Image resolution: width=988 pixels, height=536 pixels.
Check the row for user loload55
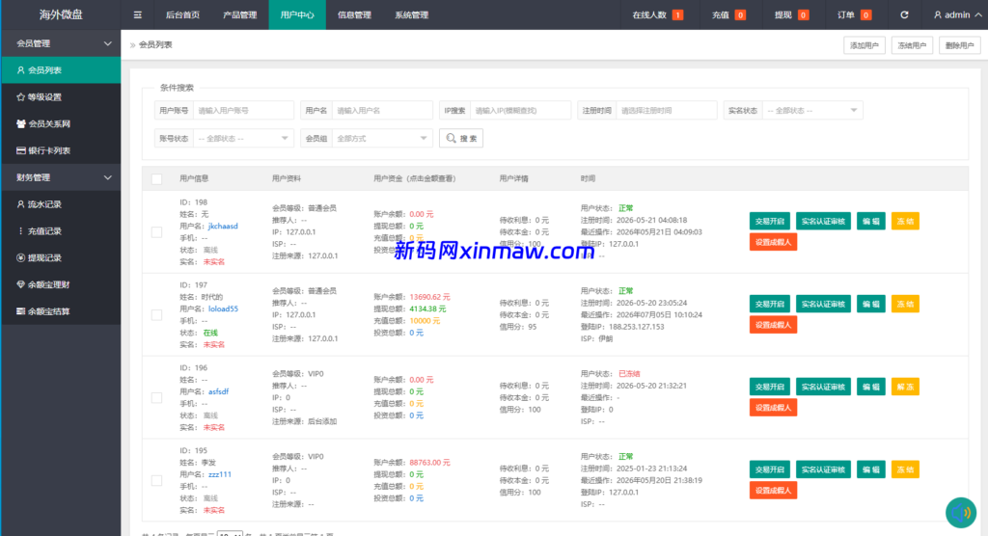[x=157, y=315]
